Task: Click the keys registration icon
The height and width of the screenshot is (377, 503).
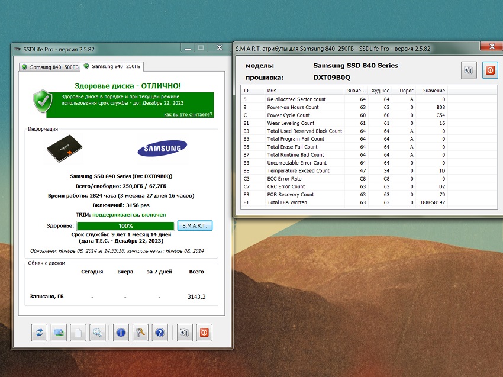Action: click(x=141, y=333)
